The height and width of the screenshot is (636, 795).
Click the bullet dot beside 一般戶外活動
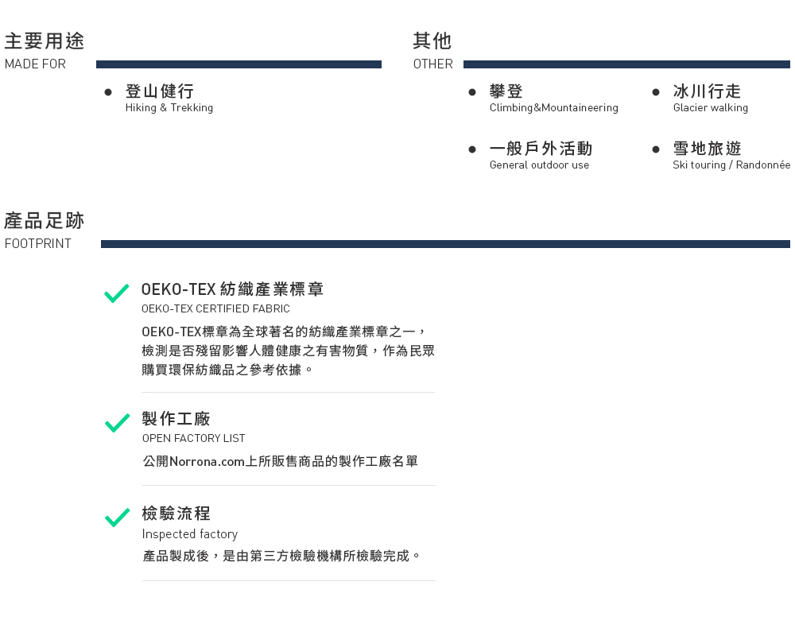point(472,149)
